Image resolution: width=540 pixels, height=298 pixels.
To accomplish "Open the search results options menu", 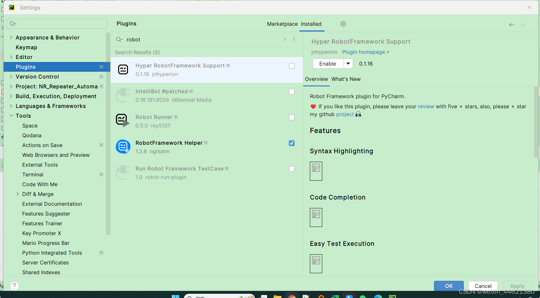I will [x=294, y=39].
